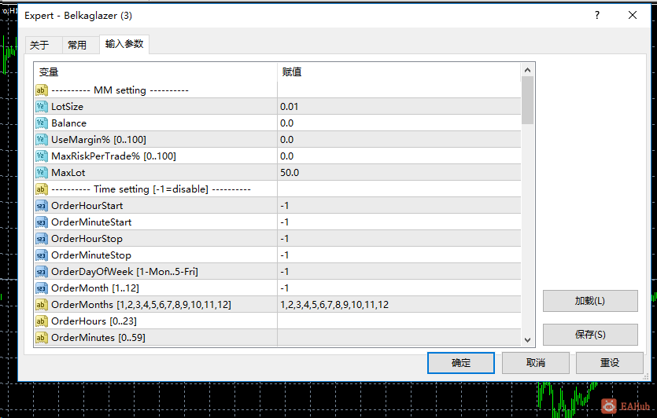The image size is (657, 418).
Task: Click the icon beside OrderMonth [1..12]
Action: tap(41, 288)
